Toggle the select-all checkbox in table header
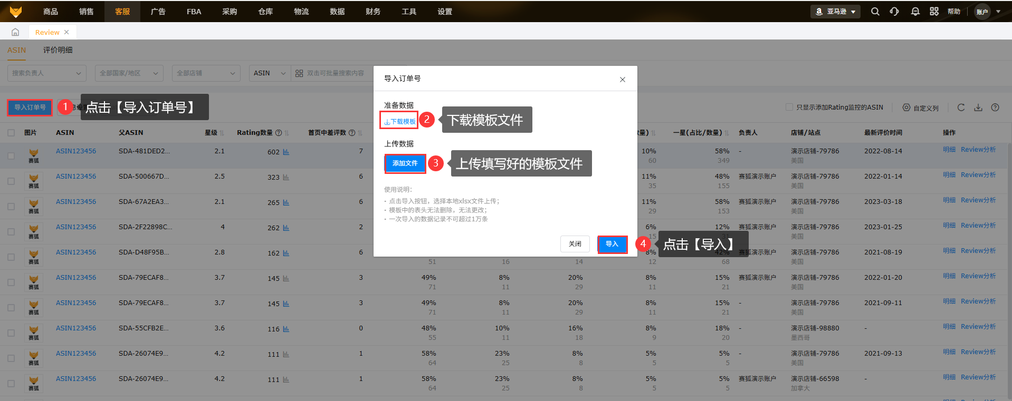The image size is (1012, 401). 11,133
